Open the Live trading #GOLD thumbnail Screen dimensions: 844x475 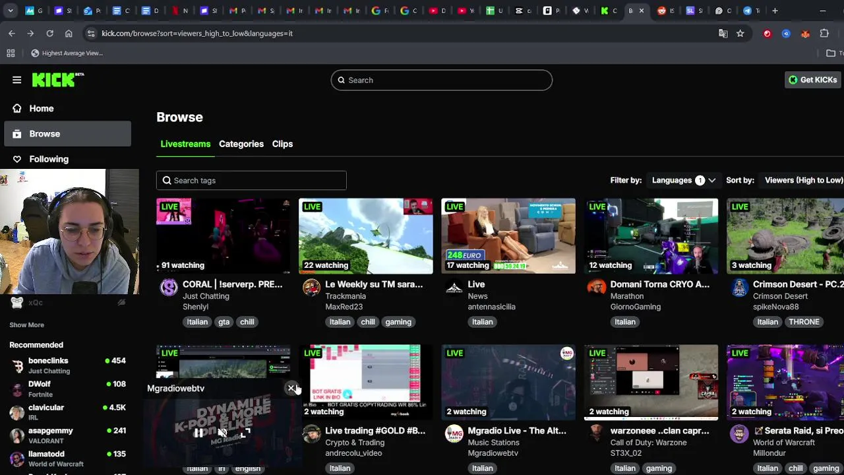click(366, 383)
